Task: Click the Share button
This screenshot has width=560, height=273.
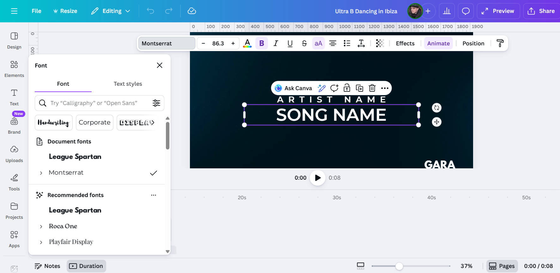Action: click(541, 11)
